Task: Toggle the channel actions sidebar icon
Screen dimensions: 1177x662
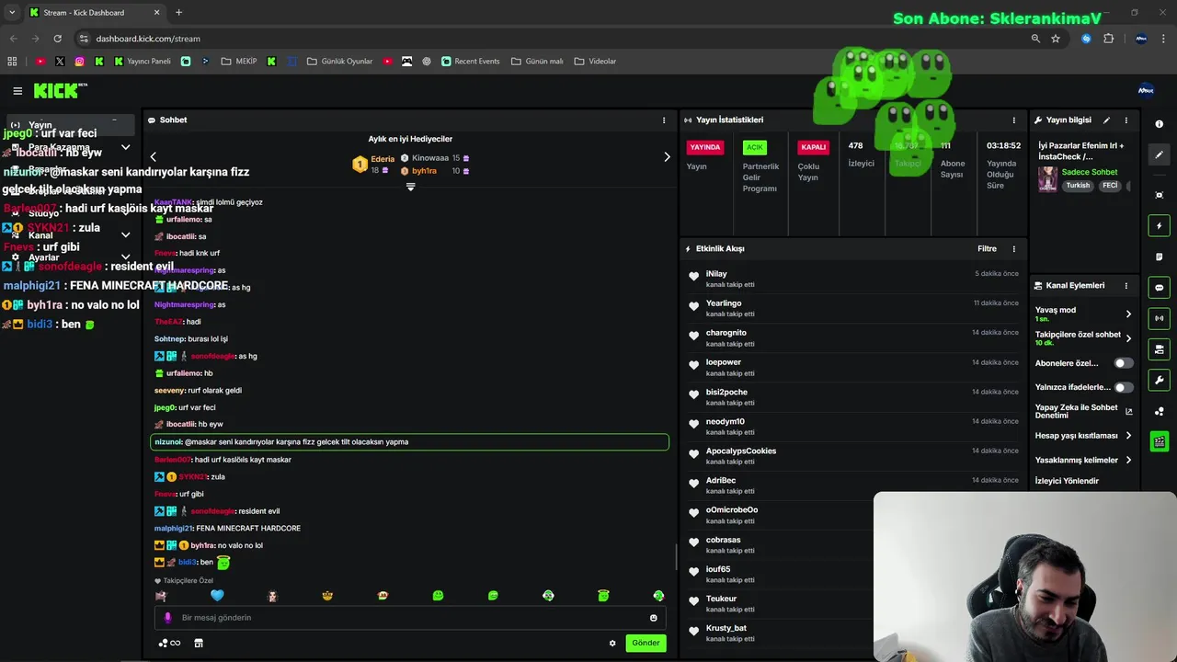Action: pos(1159,349)
